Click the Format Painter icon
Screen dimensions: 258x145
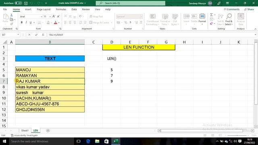(11, 24)
